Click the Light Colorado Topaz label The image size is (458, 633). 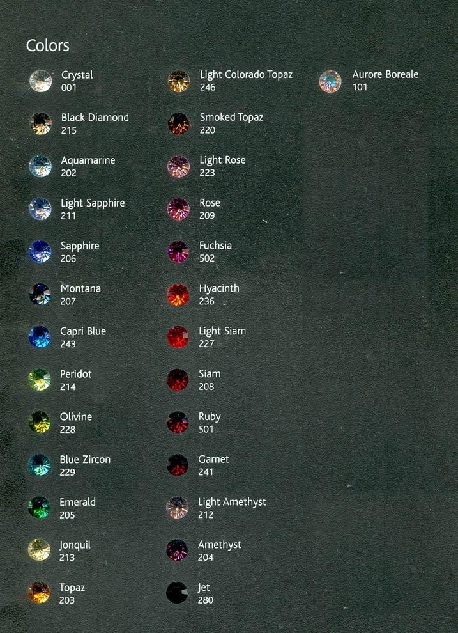click(x=246, y=75)
